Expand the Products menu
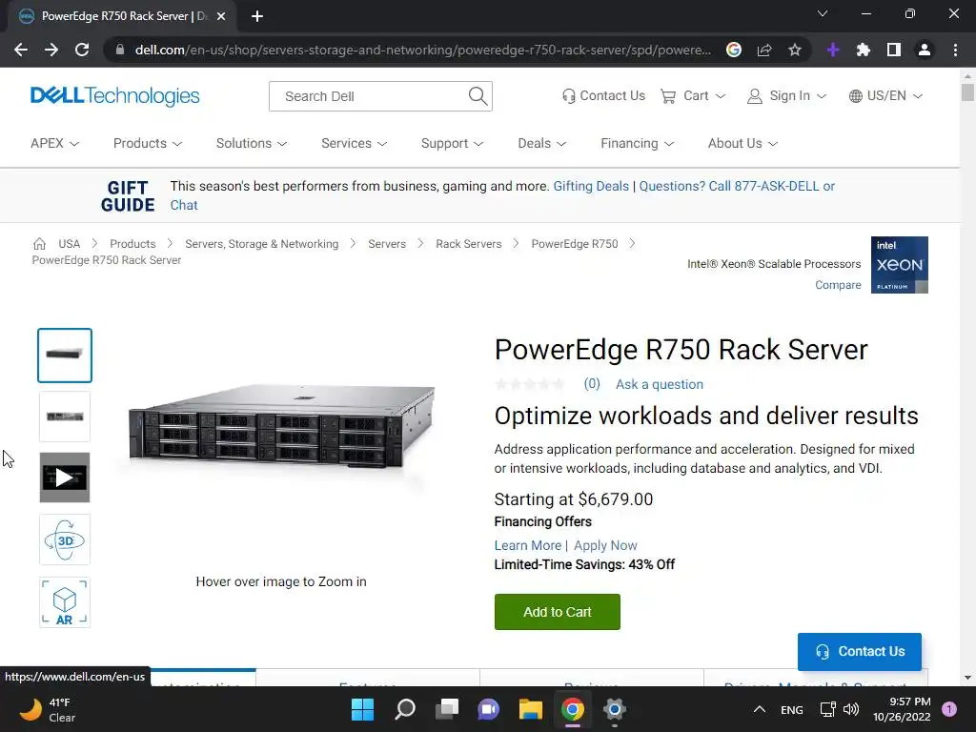Screen dimensions: 976x732 pyautogui.click(x=148, y=143)
